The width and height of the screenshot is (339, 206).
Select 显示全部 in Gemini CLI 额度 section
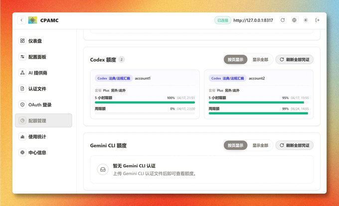[x=260, y=145]
